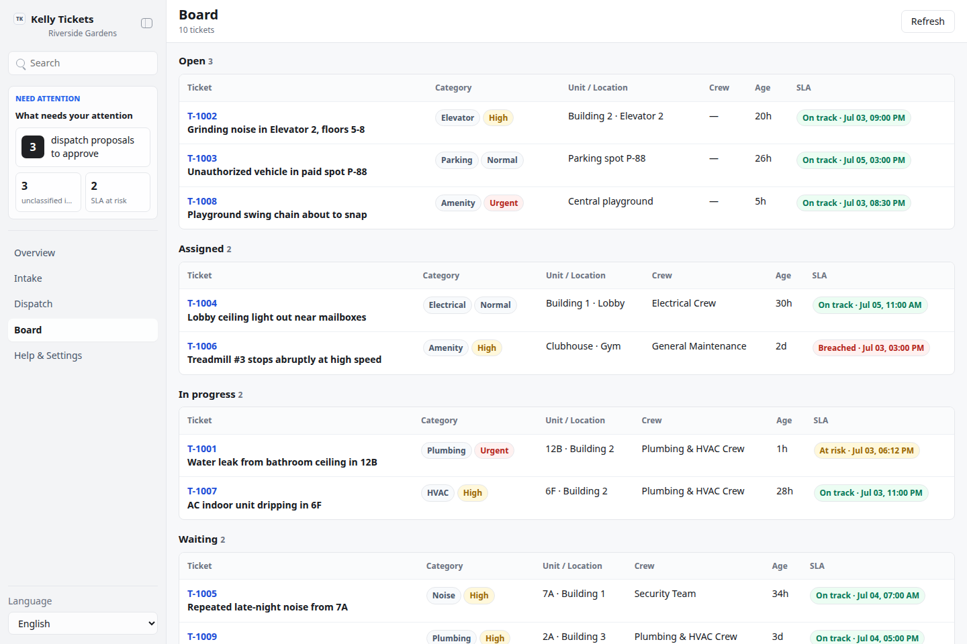The width and height of the screenshot is (967, 644).
Task: Click the Refresh button
Action: point(927,21)
